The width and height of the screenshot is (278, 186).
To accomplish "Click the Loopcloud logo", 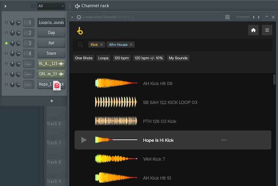I will coord(80,31).
